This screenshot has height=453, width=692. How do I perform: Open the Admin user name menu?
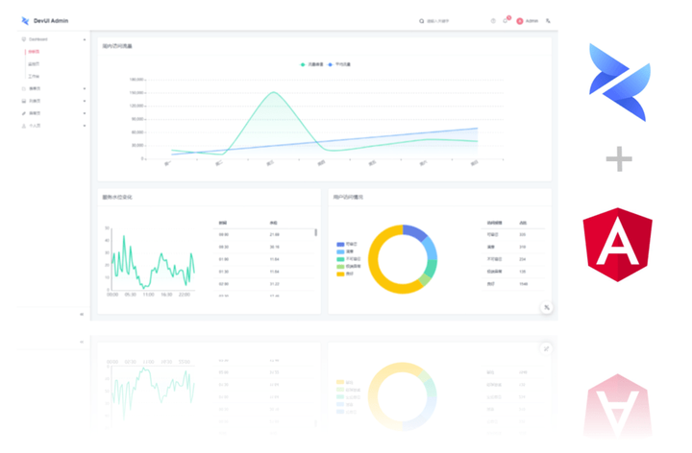pos(531,21)
